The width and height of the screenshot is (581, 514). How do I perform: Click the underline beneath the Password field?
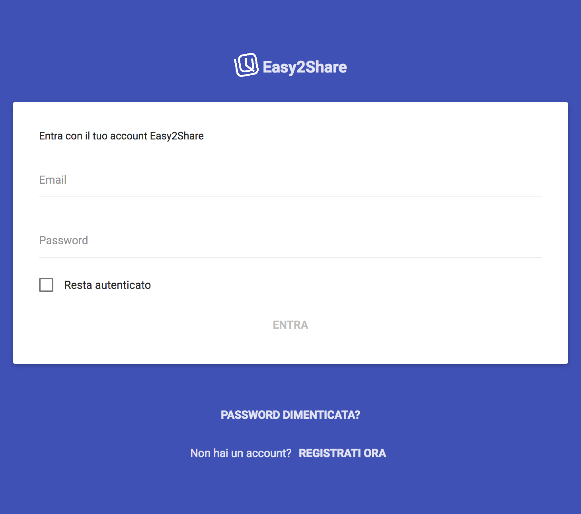pos(290,257)
